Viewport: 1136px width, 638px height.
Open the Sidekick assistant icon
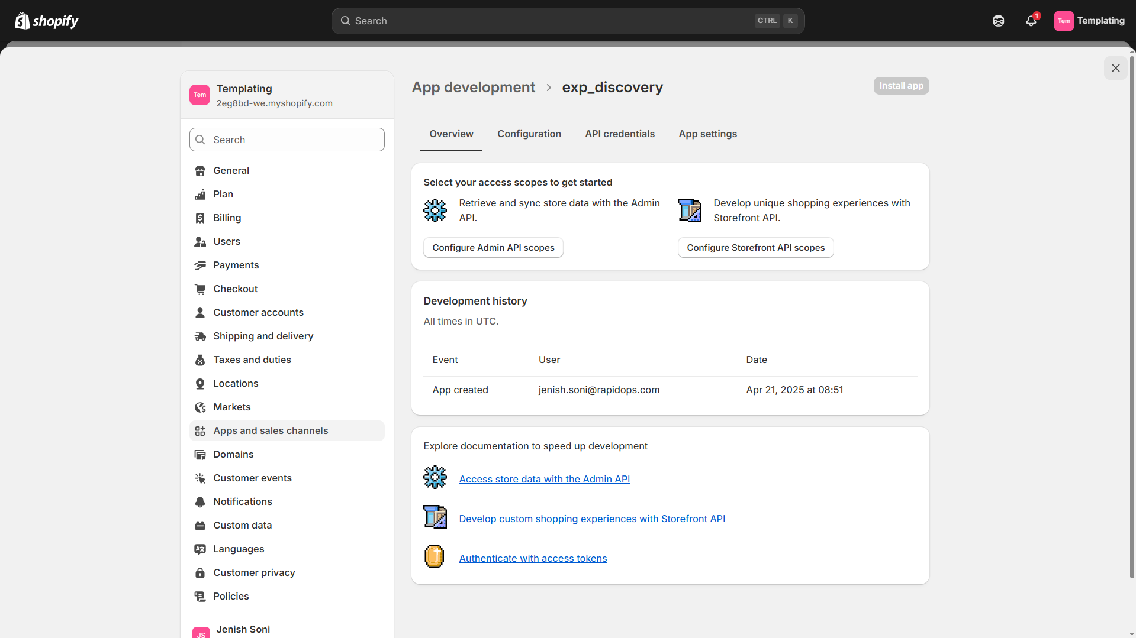[999, 21]
